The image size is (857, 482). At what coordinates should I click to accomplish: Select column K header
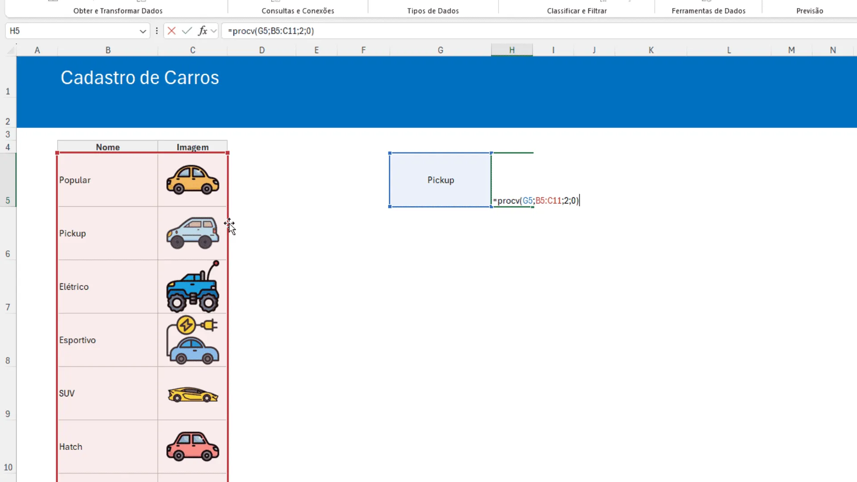pyautogui.click(x=651, y=50)
